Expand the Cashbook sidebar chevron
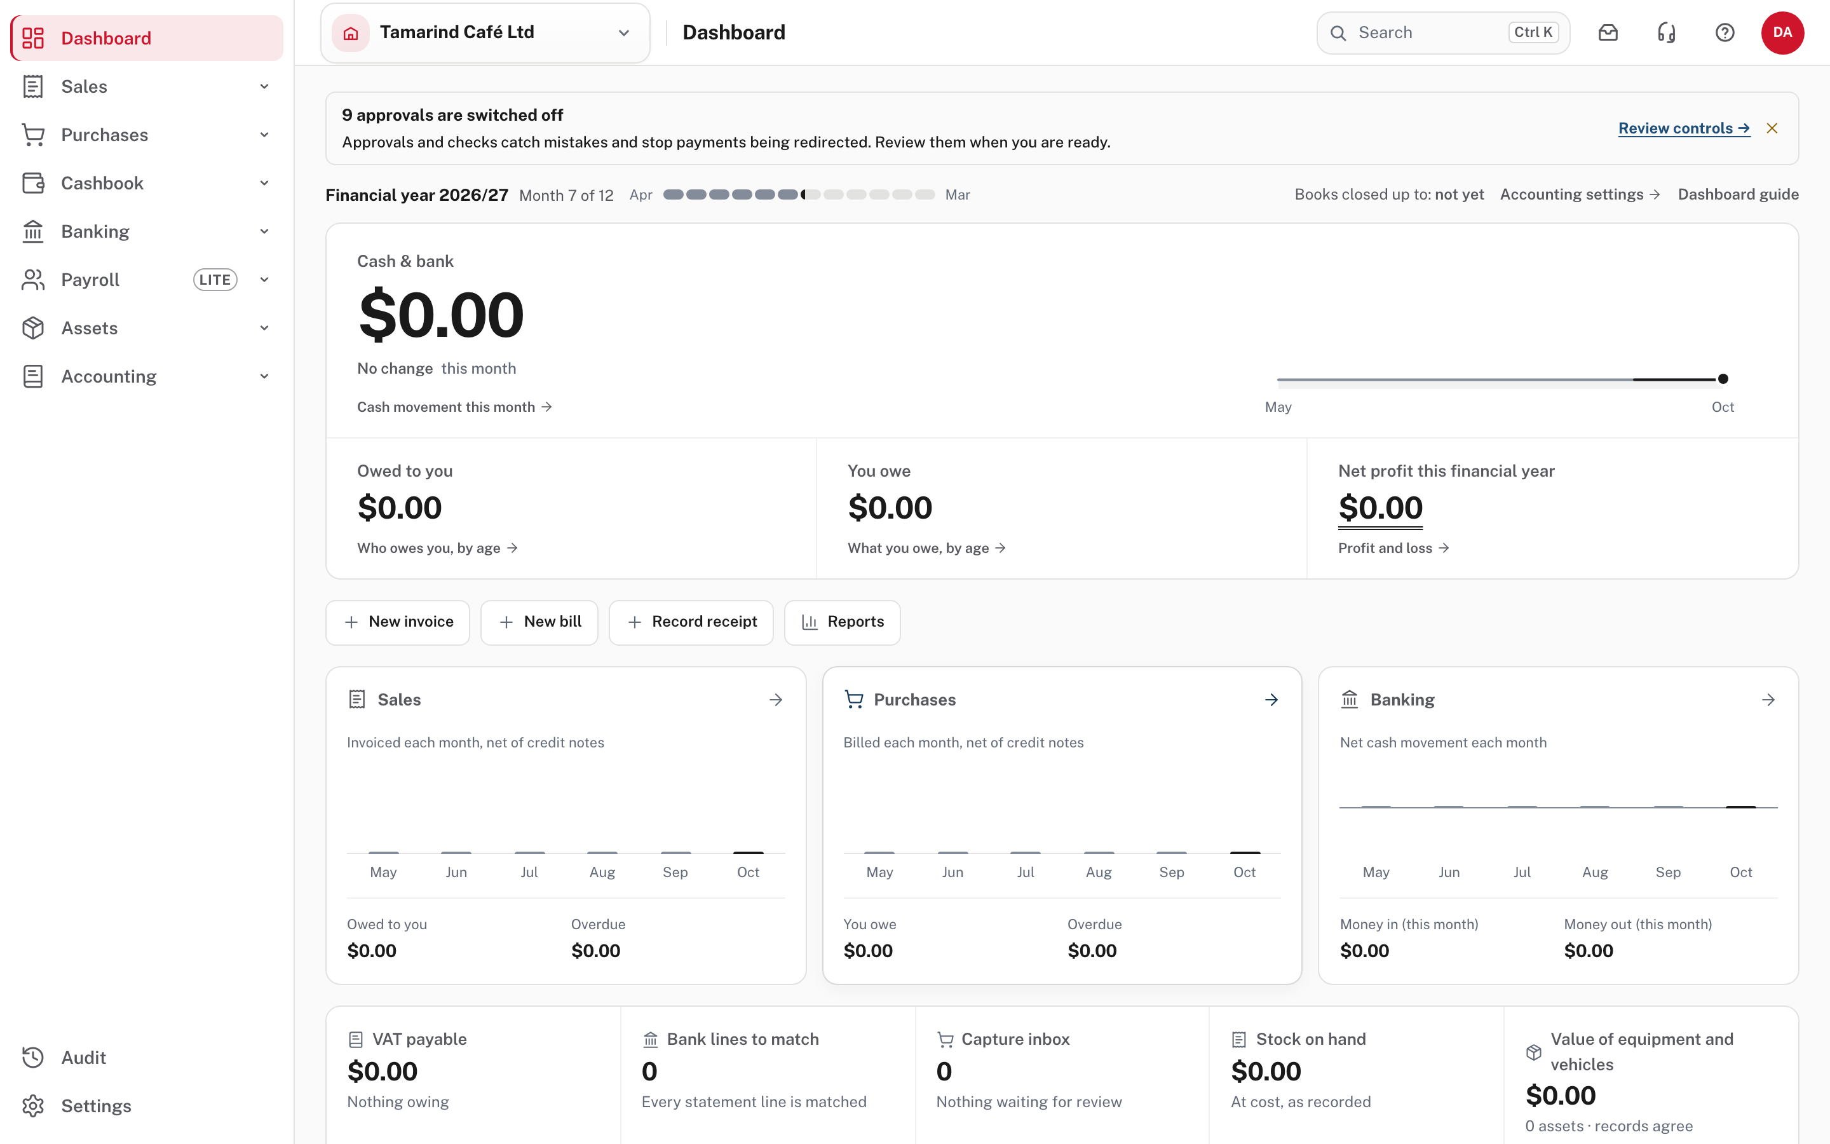 tap(264, 183)
